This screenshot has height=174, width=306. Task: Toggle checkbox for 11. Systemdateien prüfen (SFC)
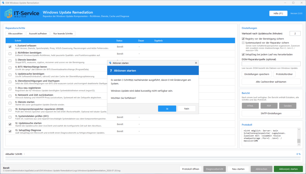(10, 117)
